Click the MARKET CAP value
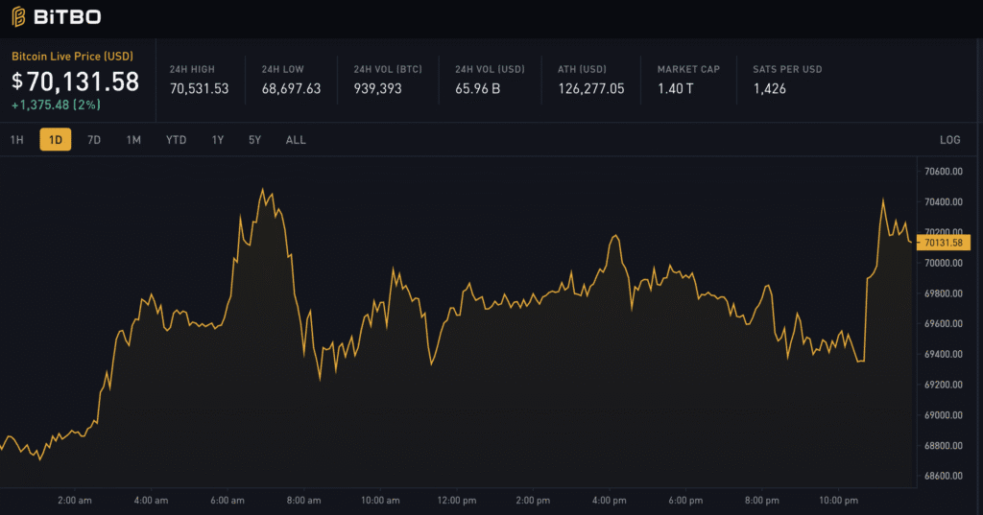 675,88
